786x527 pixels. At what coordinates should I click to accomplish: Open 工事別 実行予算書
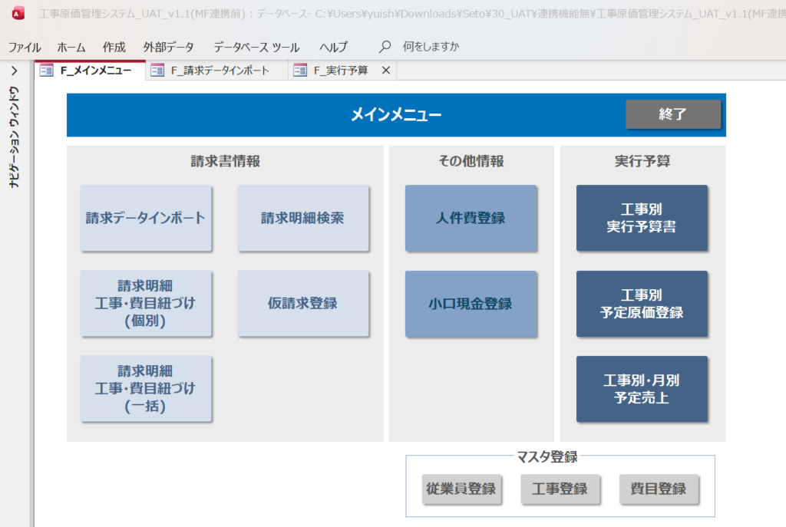[x=642, y=218]
